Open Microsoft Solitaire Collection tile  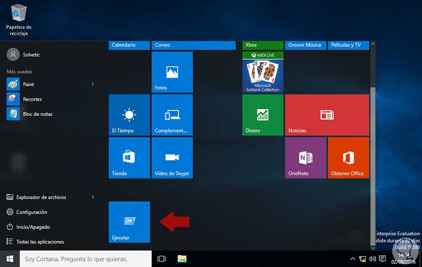[x=263, y=72]
